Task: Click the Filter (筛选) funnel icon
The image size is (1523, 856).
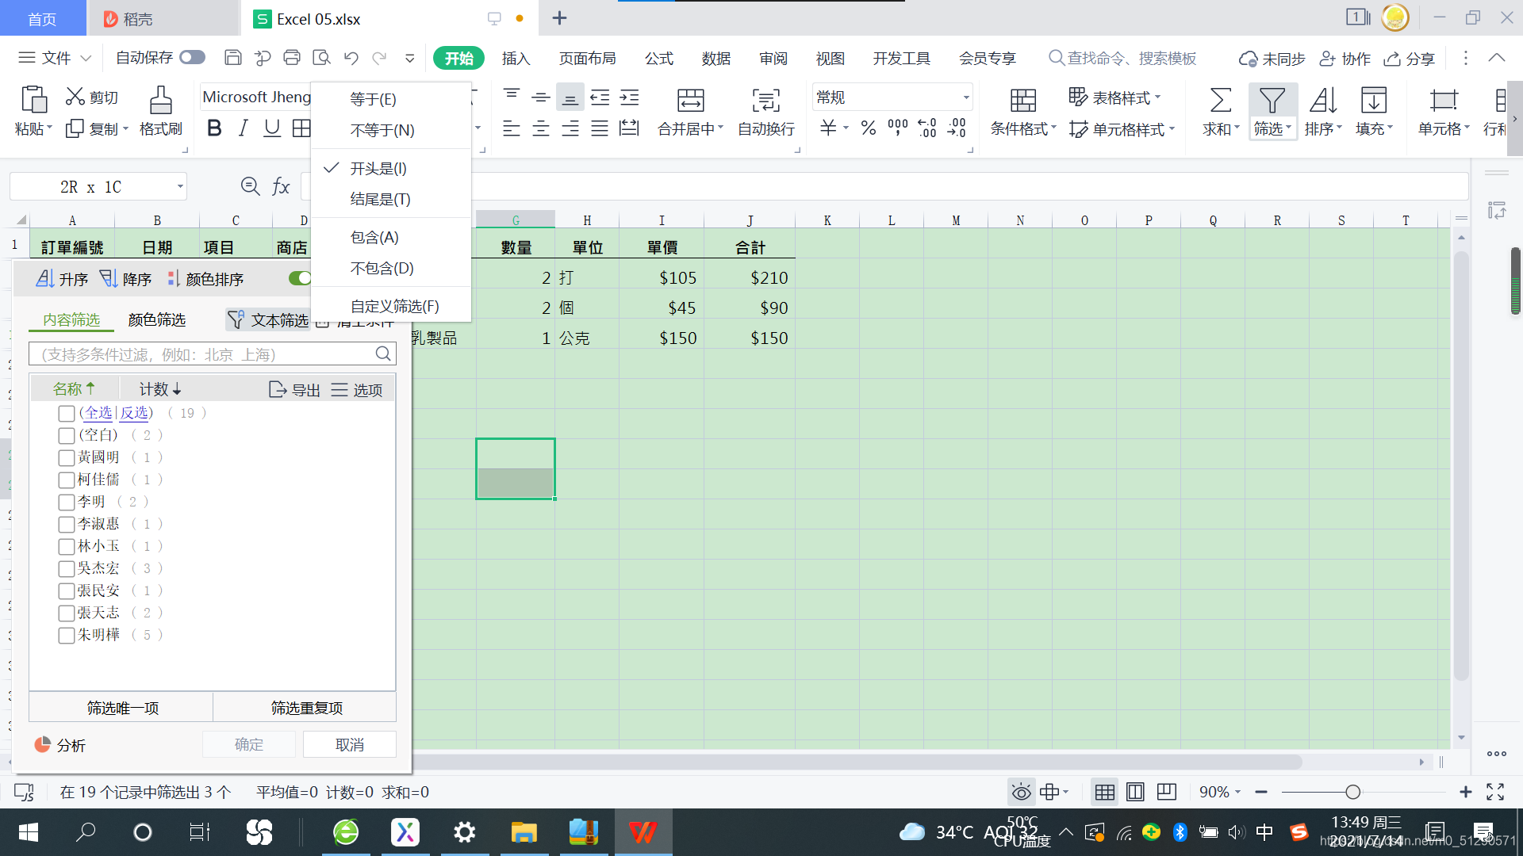Action: [1272, 101]
